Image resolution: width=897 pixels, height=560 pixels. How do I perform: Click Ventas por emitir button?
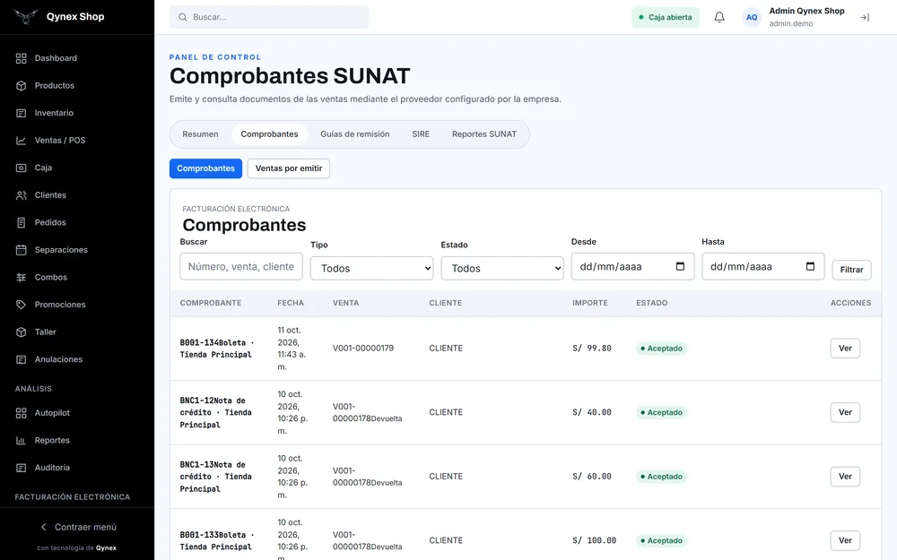[x=288, y=168]
